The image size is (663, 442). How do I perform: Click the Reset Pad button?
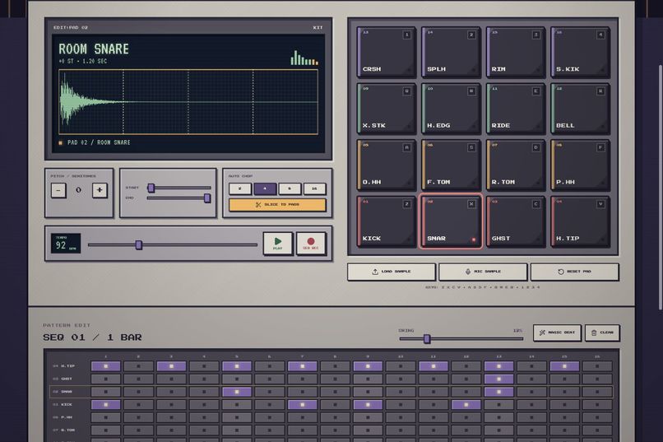575,272
